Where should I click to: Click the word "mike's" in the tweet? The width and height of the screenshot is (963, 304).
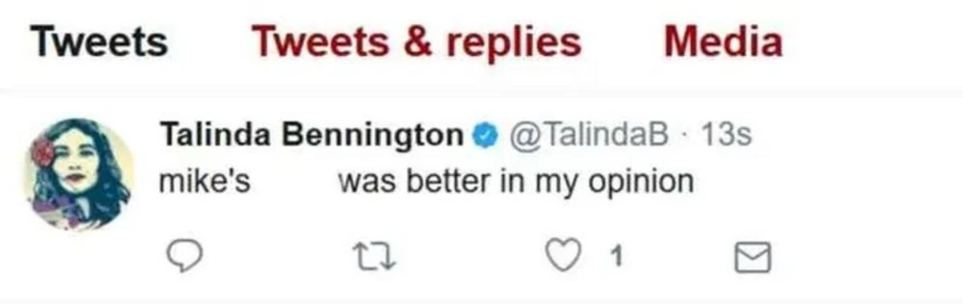pos(206,182)
